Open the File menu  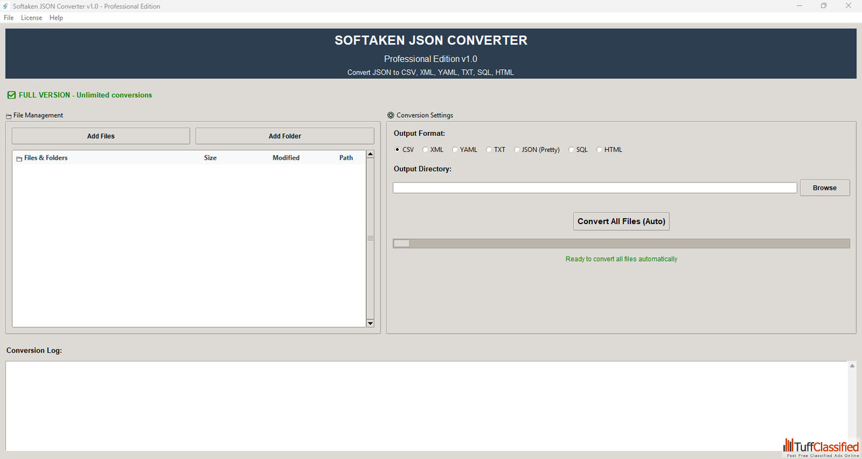9,17
